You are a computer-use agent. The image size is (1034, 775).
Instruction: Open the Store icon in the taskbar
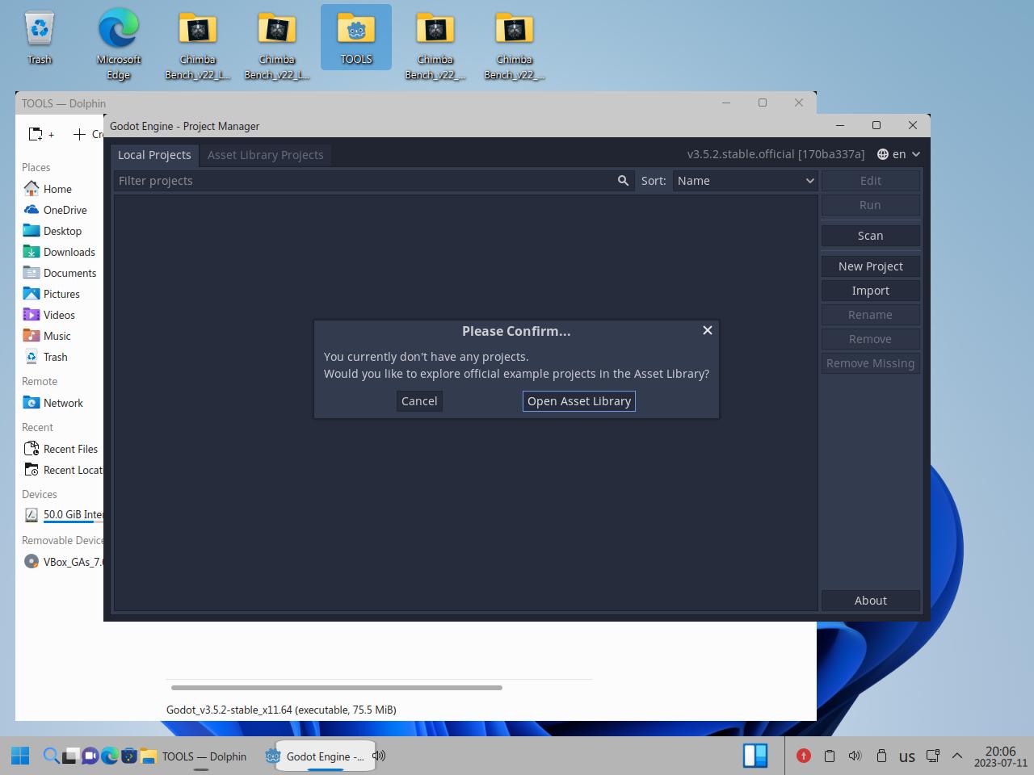click(x=128, y=756)
